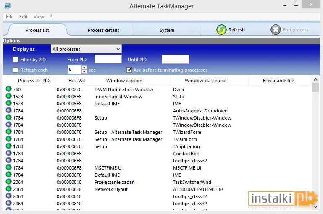Minimize the Alternate TaskManager window
The width and height of the screenshot is (323, 214).
tap(285, 5)
